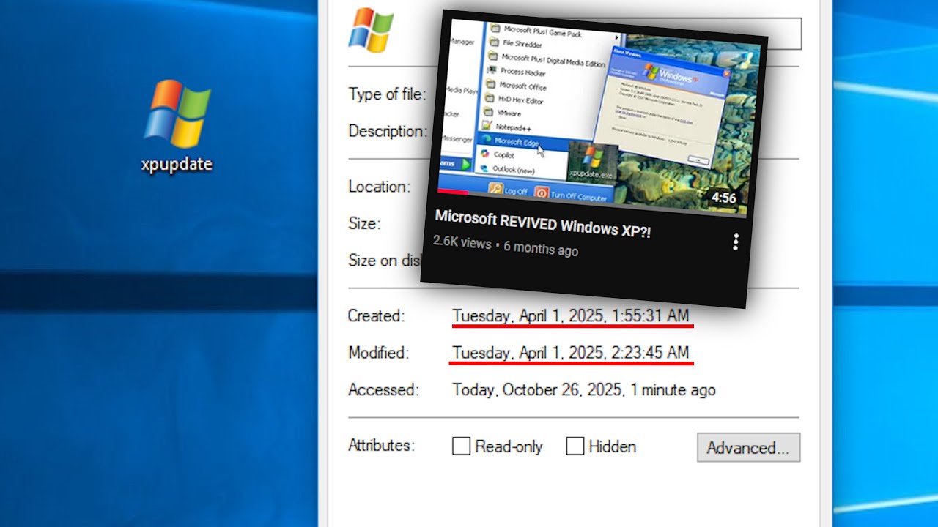The image size is (938, 527).
Task: Click the 'Type of file:' label
Action: tap(387, 94)
